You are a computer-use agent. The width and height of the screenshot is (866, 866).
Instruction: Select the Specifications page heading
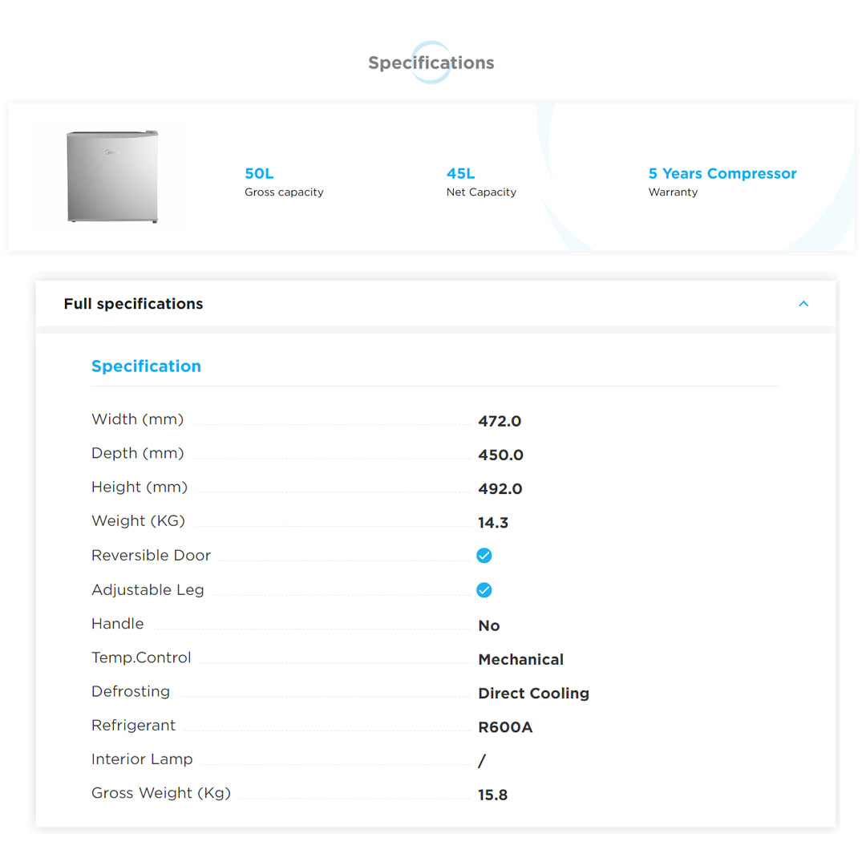click(431, 63)
